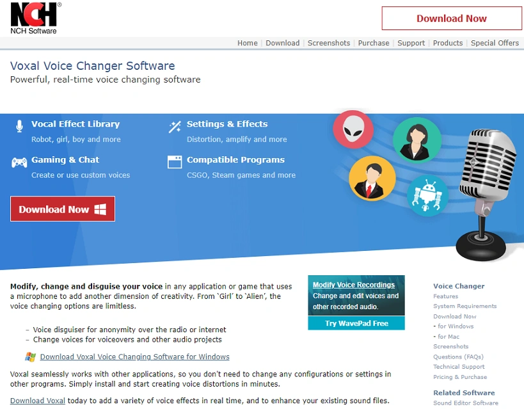Click the Compatible Programs heading
Image resolution: width=524 pixels, height=409 pixels.
pyautogui.click(x=235, y=160)
